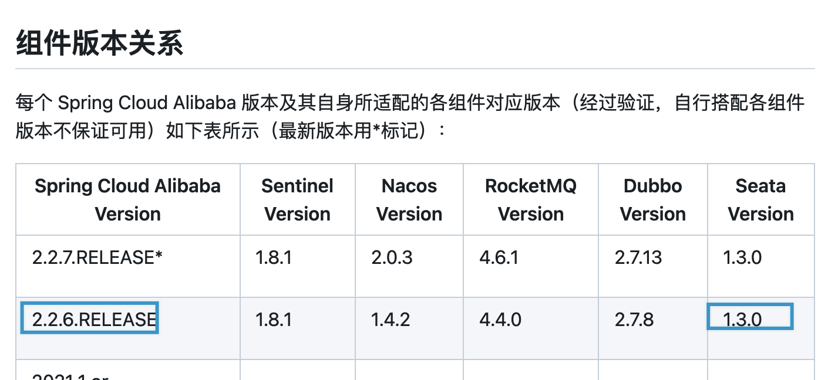Click Nacos version 2.0.3 cell
This screenshot has width=828, height=380.
(x=391, y=257)
